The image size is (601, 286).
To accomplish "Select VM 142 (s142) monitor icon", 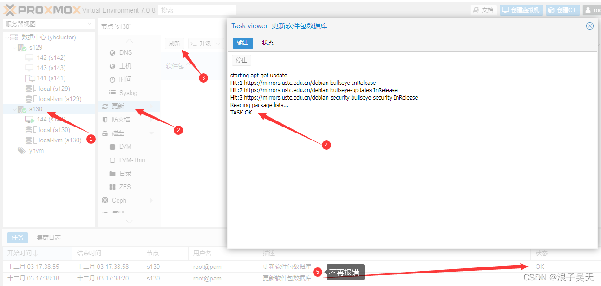I will point(29,57).
